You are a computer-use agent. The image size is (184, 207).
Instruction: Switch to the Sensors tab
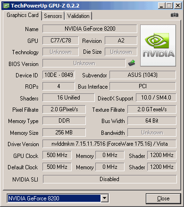tap(53, 16)
